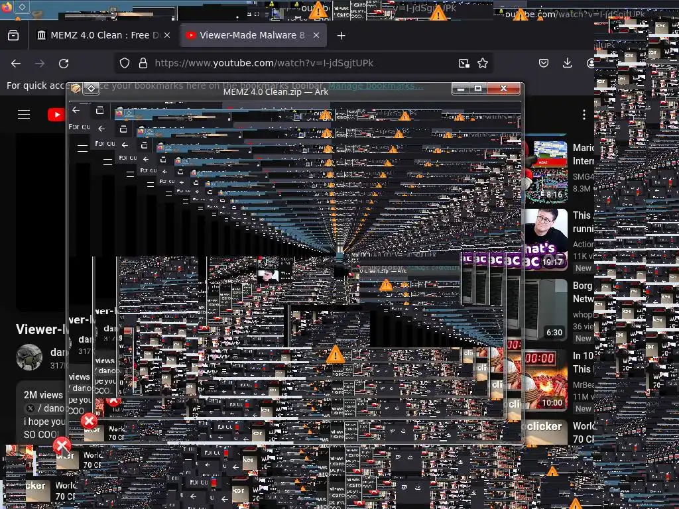Click the large warning triangle in Ark window
Viewport: 679px width, 509px height.
[335, 355]
